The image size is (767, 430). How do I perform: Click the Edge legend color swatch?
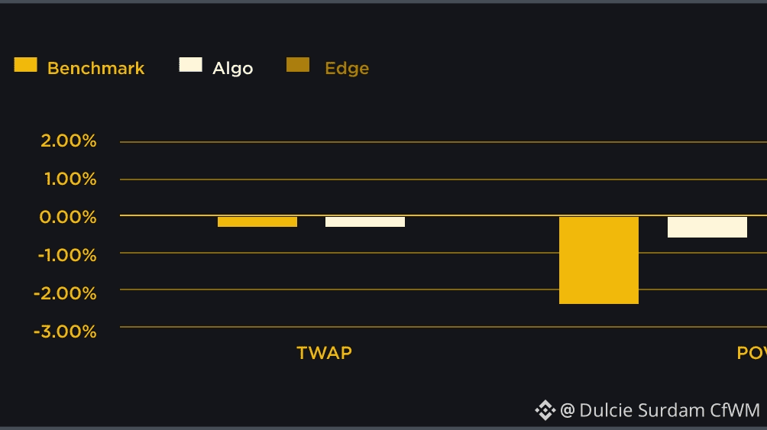pyautogui.click(x=298, y=65)
